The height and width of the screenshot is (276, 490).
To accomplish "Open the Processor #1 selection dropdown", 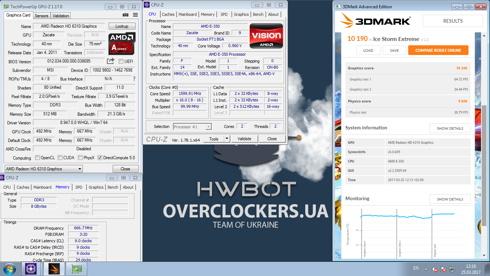I will [x=192, y=126].
